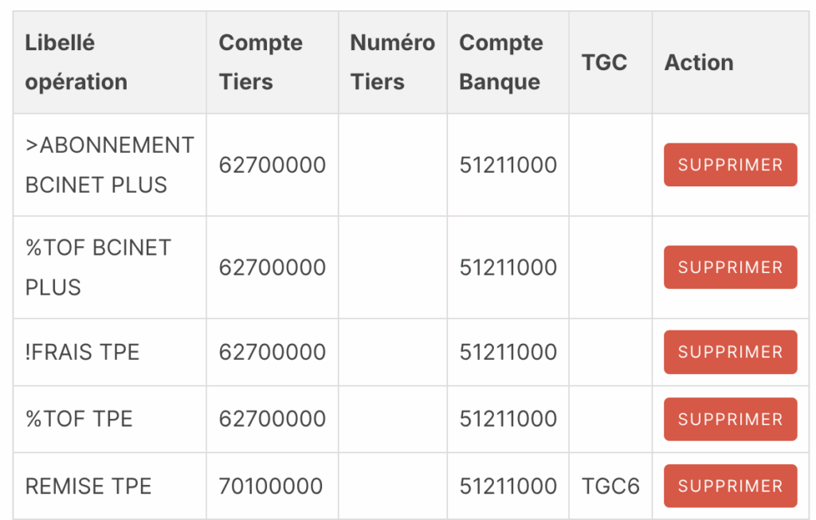Delete the >ABONNEMENT BCINET PLUS row

730,165
